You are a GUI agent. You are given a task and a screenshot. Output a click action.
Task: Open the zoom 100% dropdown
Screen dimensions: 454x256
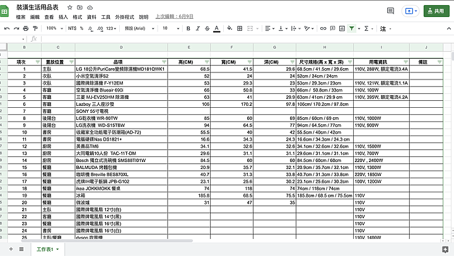coord(54,28)
